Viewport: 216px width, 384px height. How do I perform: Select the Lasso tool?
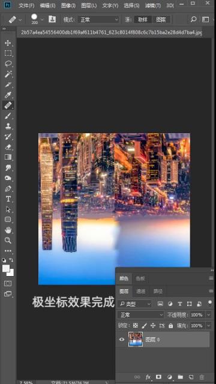(x=8, y=64)
